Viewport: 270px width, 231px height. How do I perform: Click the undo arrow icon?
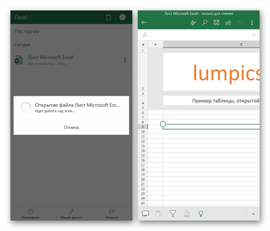tap(240, 22)
